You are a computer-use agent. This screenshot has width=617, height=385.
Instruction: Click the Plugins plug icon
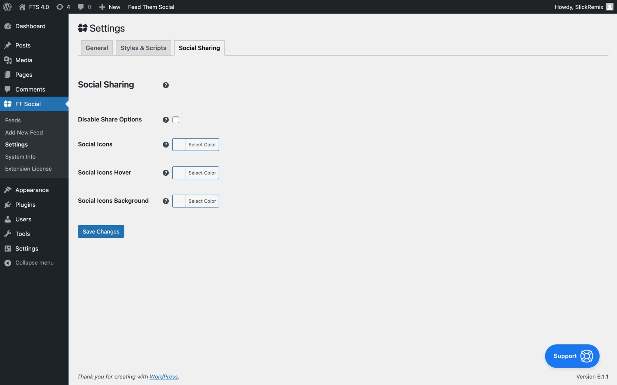[8, 205]
